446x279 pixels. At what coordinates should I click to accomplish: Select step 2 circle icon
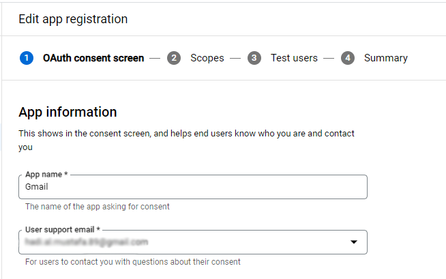click(x=174, y=58)
